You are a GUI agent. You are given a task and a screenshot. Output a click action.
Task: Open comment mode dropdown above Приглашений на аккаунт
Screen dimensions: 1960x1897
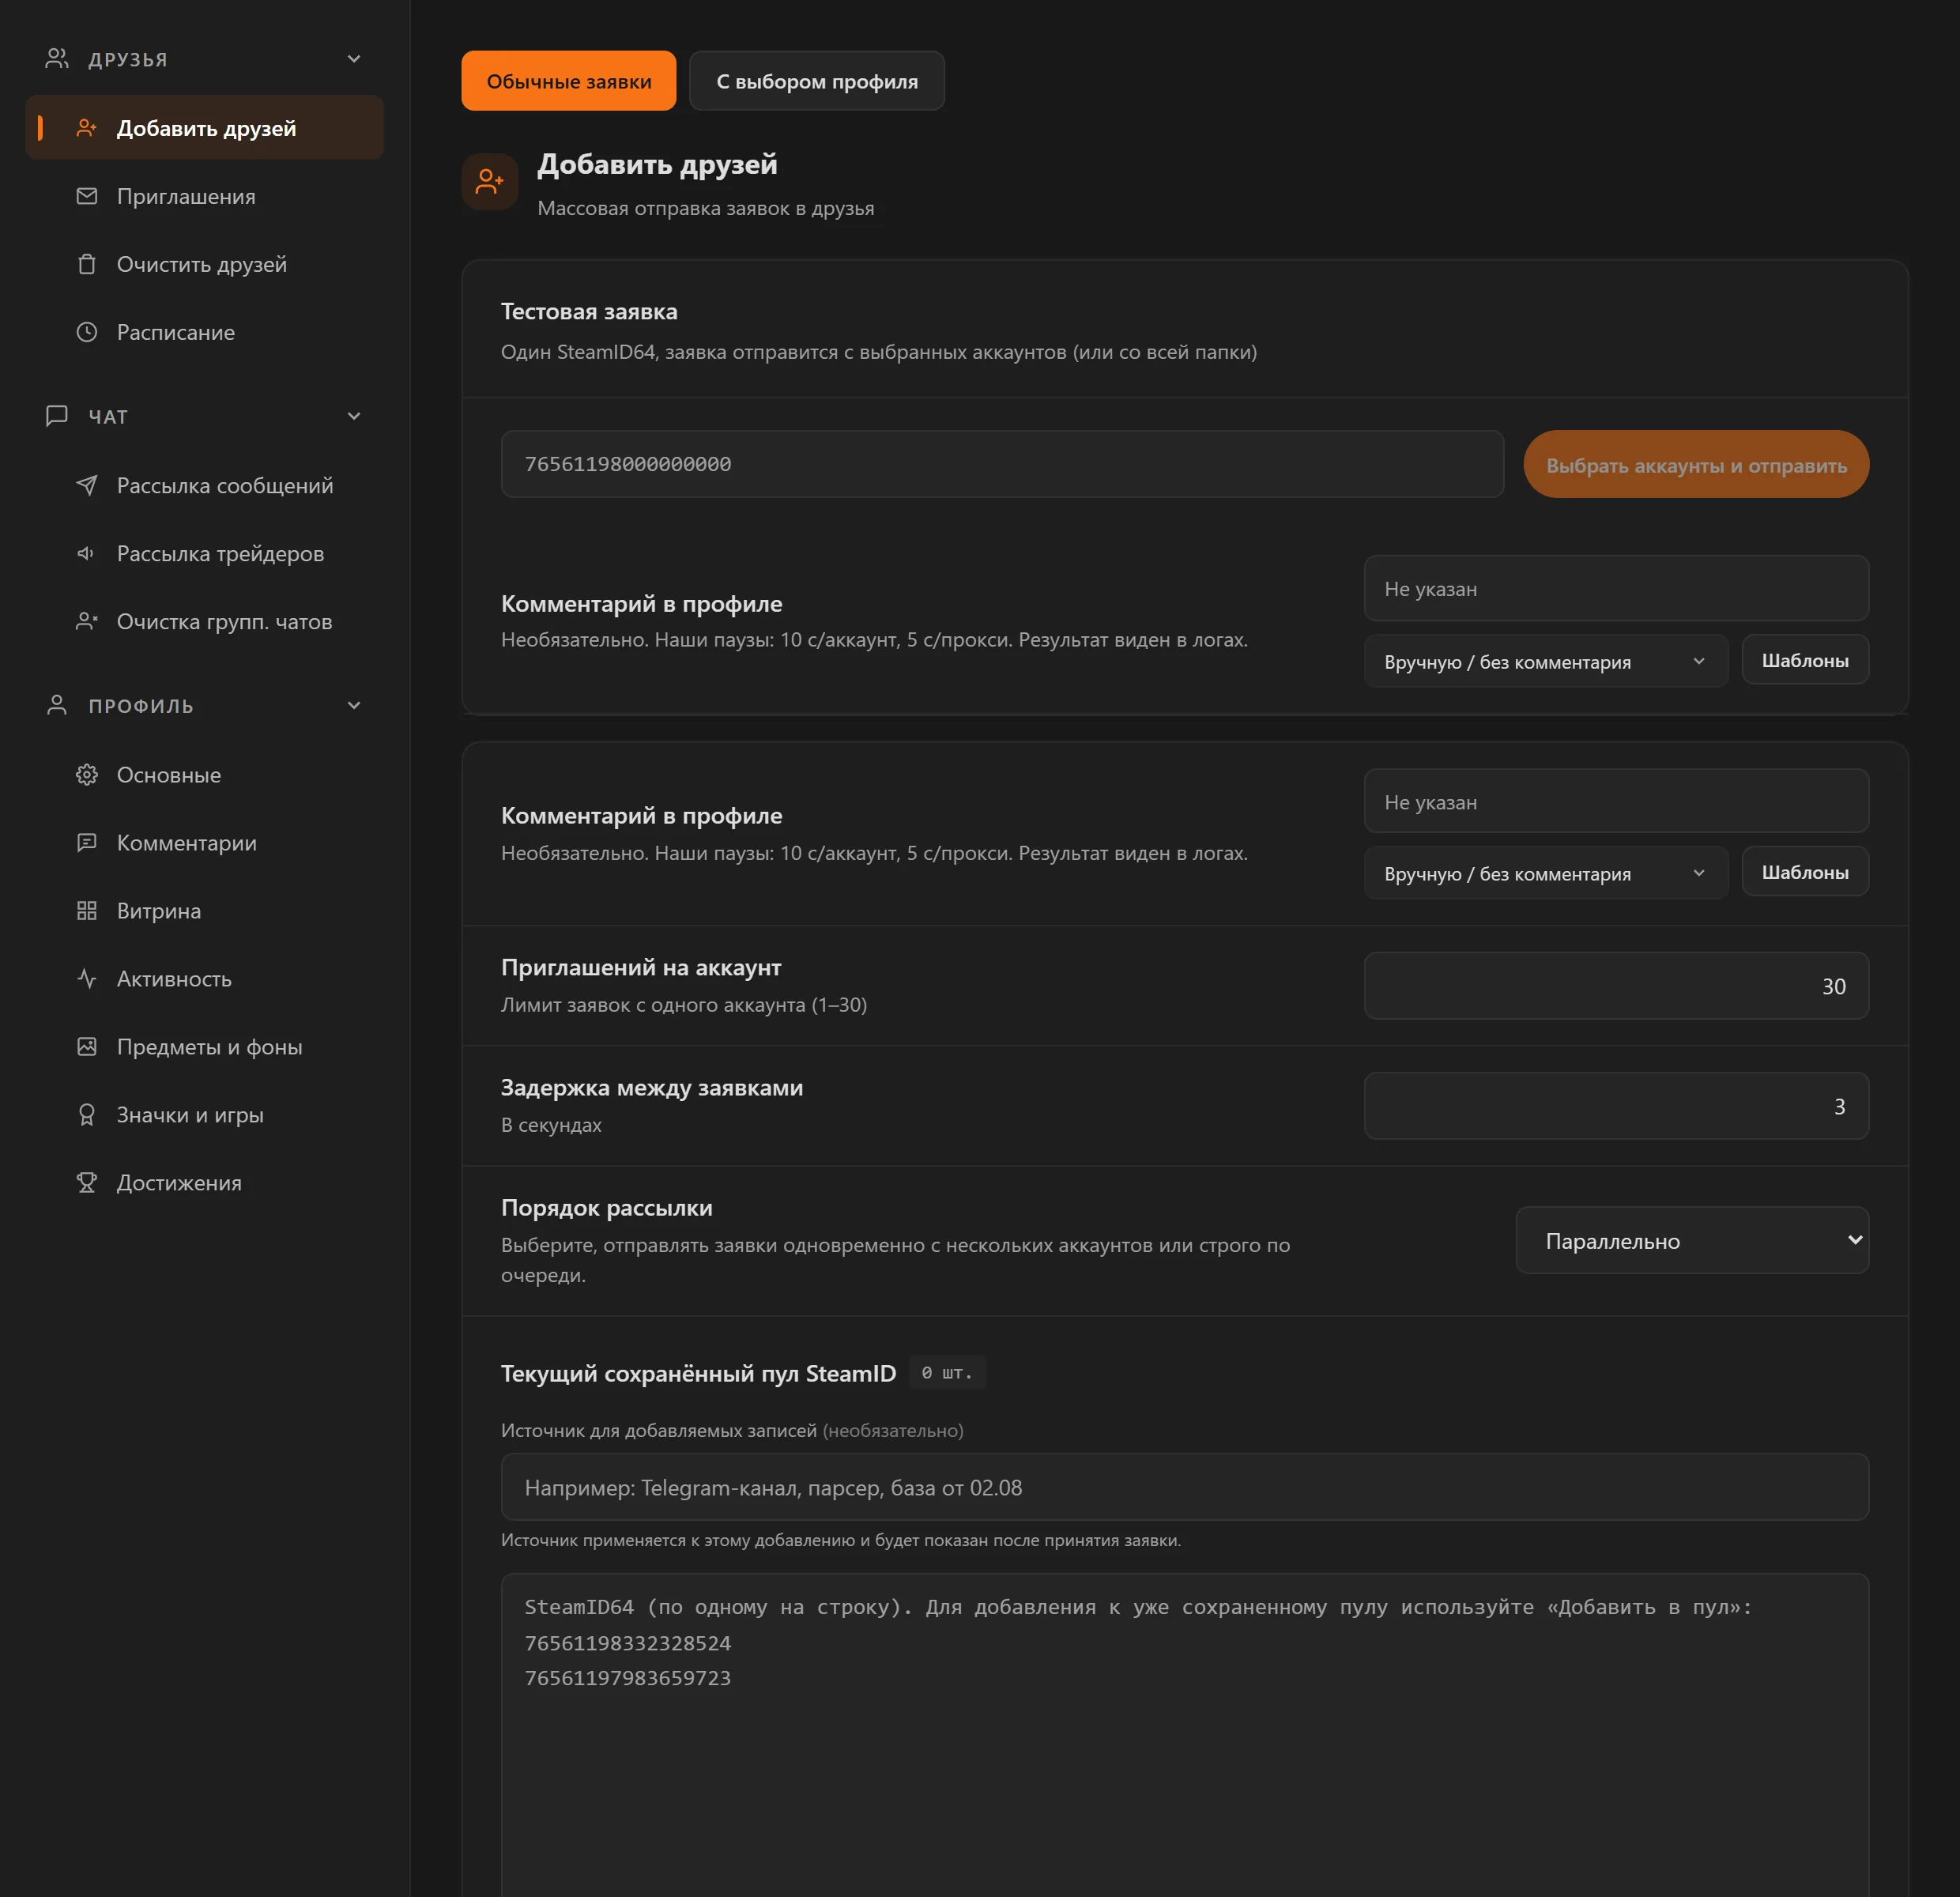(1545, 873)
